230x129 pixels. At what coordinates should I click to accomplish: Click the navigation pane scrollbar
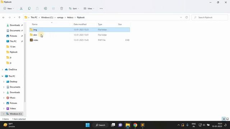click(25, 68)
